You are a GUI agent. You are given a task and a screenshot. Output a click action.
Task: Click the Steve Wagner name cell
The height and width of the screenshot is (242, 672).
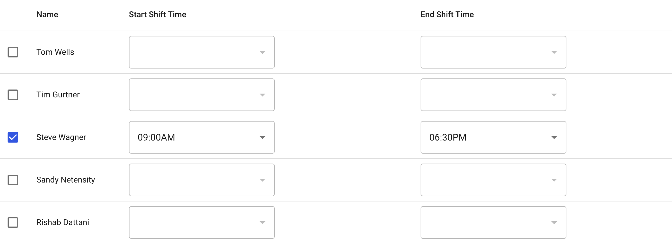pos(61,137)
